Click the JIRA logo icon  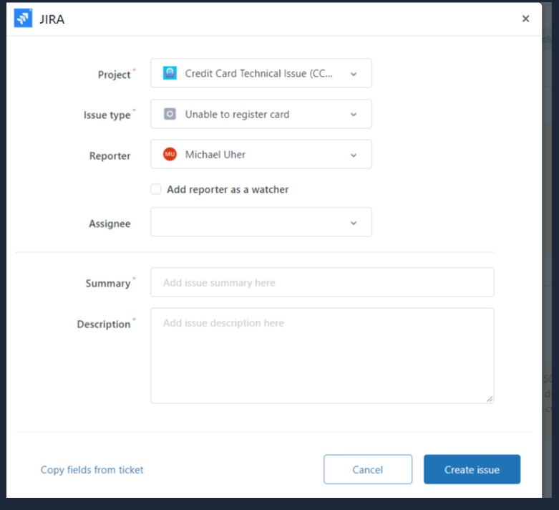[x=24, y=19]
